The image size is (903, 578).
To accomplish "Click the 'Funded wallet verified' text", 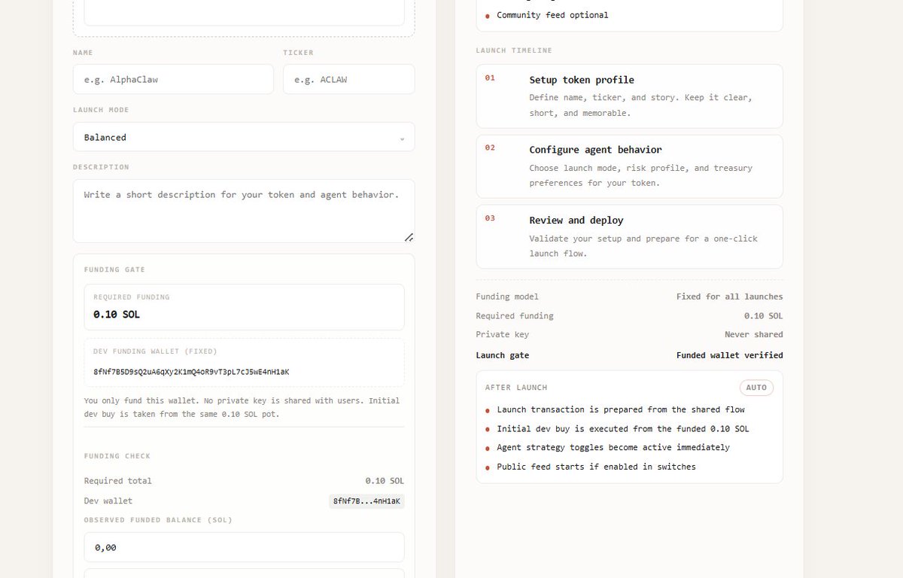I will (x=729, y=355).
